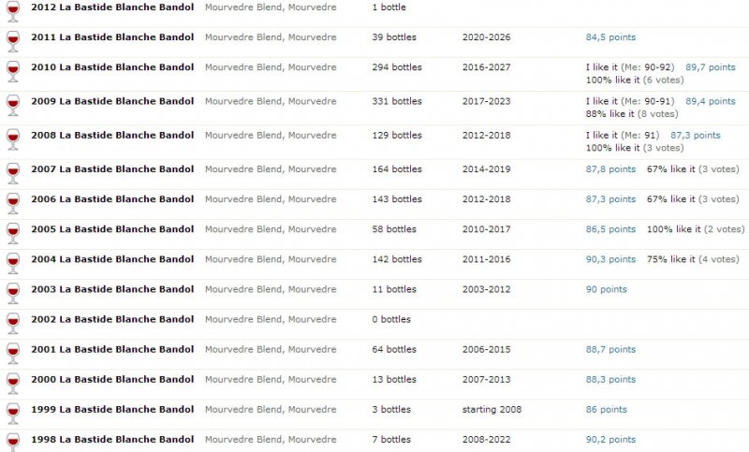This screenshot has height=452, width=749.
Task: Click wine glass icon beside 2010 Bandol
Action: (x=13, y=71)
